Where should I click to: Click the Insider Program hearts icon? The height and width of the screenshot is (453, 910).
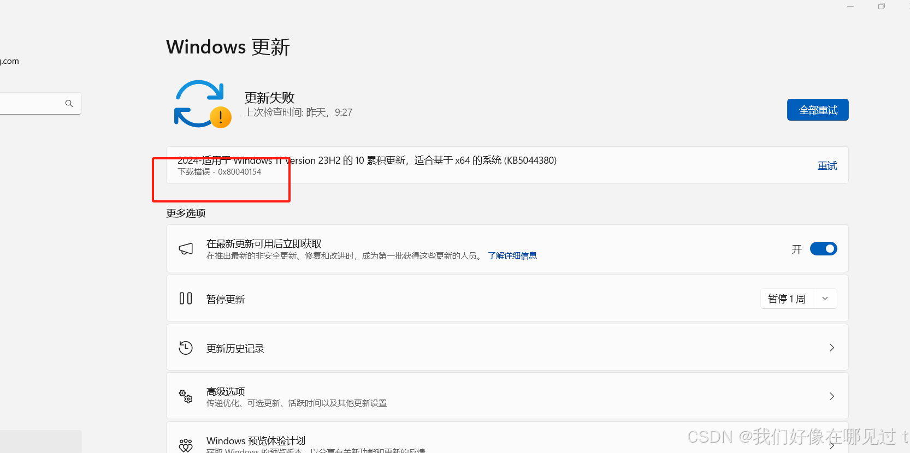(186, 445)
